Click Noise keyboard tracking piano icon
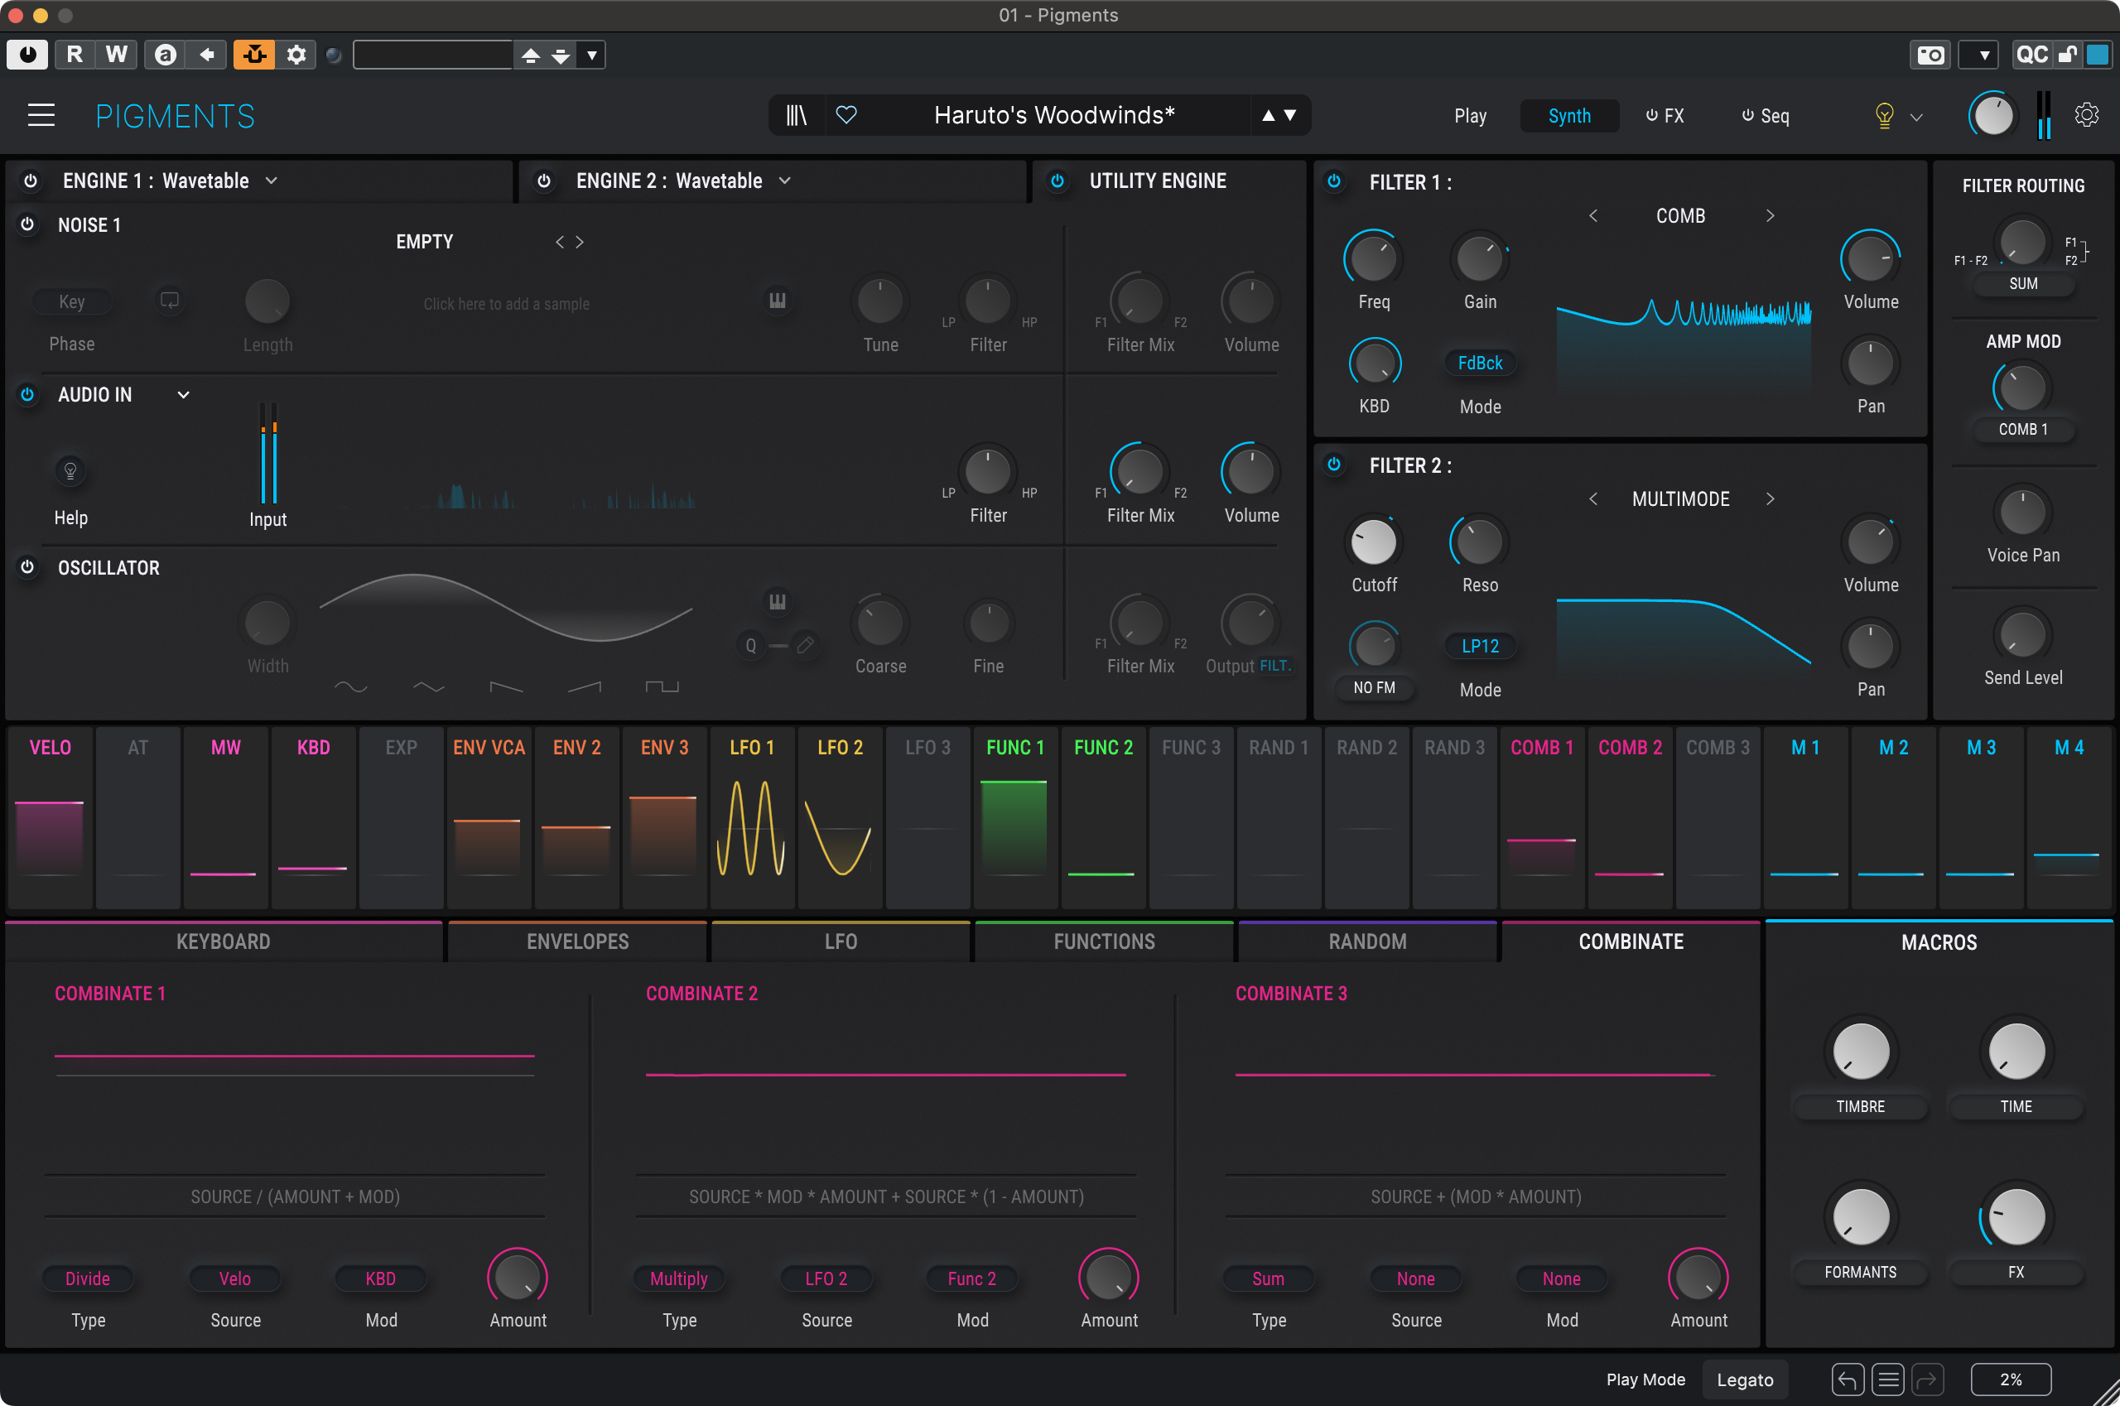2120x1406 pixels. pos(778,301)
